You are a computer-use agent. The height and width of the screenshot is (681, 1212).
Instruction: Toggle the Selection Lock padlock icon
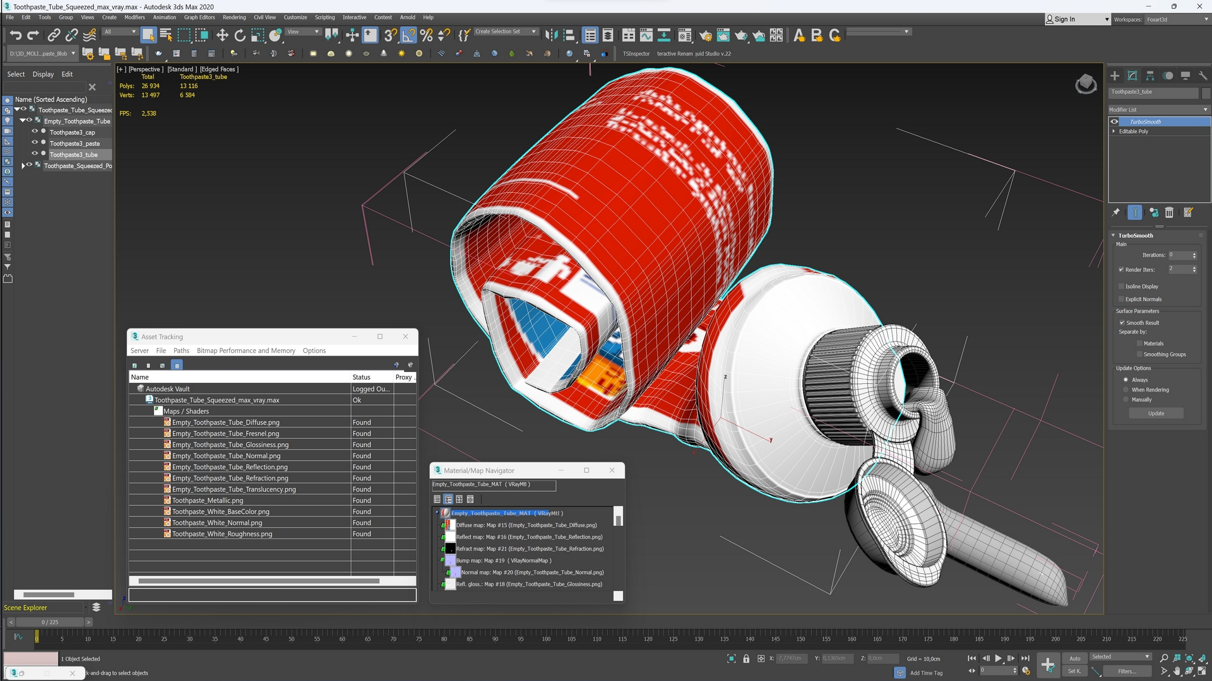[746, 658]
